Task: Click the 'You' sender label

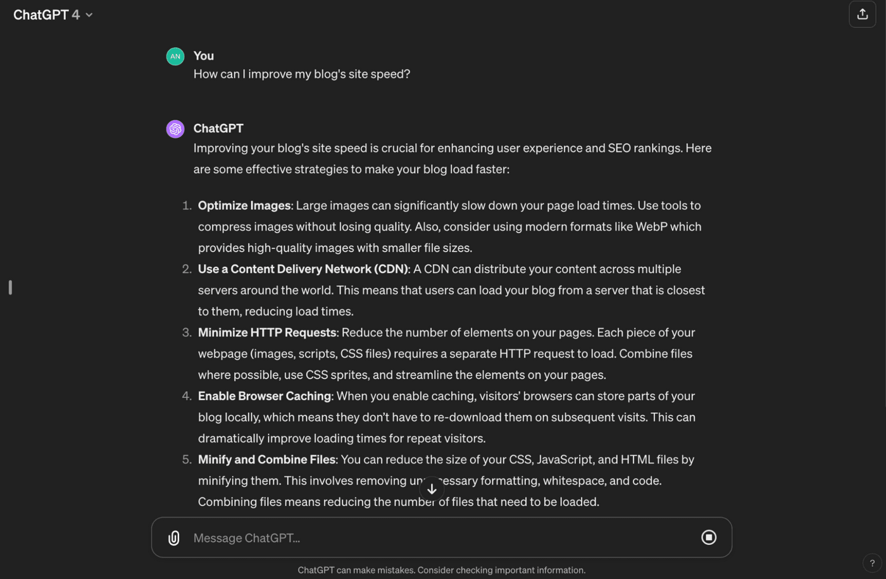Action: pyautogui.click(x=203, y=56)
